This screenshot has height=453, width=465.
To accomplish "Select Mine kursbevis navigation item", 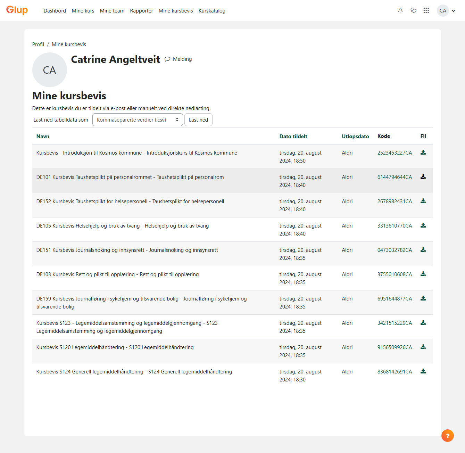I will (x=176, y=11).
